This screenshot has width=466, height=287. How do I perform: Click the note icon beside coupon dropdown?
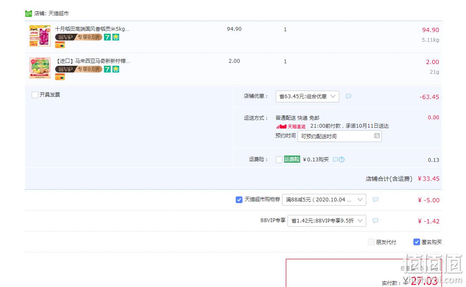point(375,200)
